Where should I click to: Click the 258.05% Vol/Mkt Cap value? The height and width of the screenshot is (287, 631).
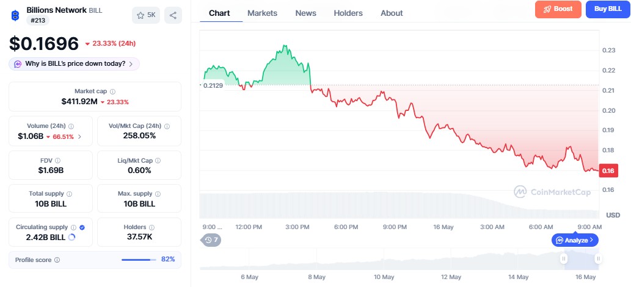pos(139,136)
